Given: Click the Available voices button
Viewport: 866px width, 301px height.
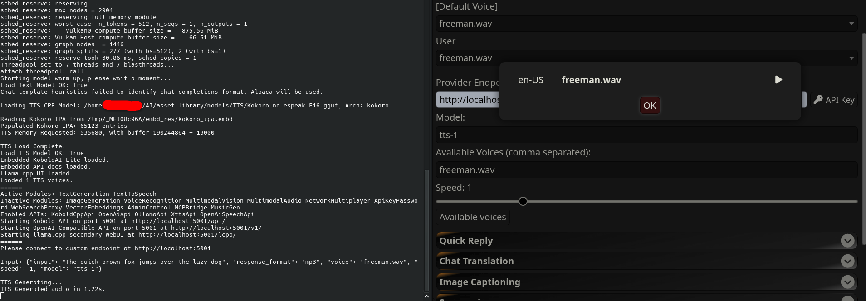Looking at the screenshot, I should tap(472, 217).
